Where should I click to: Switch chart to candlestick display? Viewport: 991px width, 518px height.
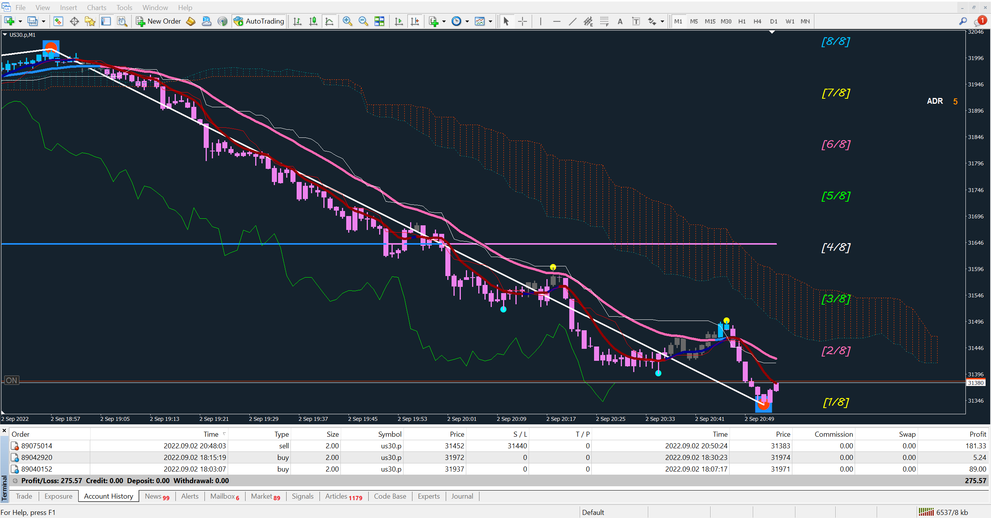pyautogui.click(x=313, y=21)
